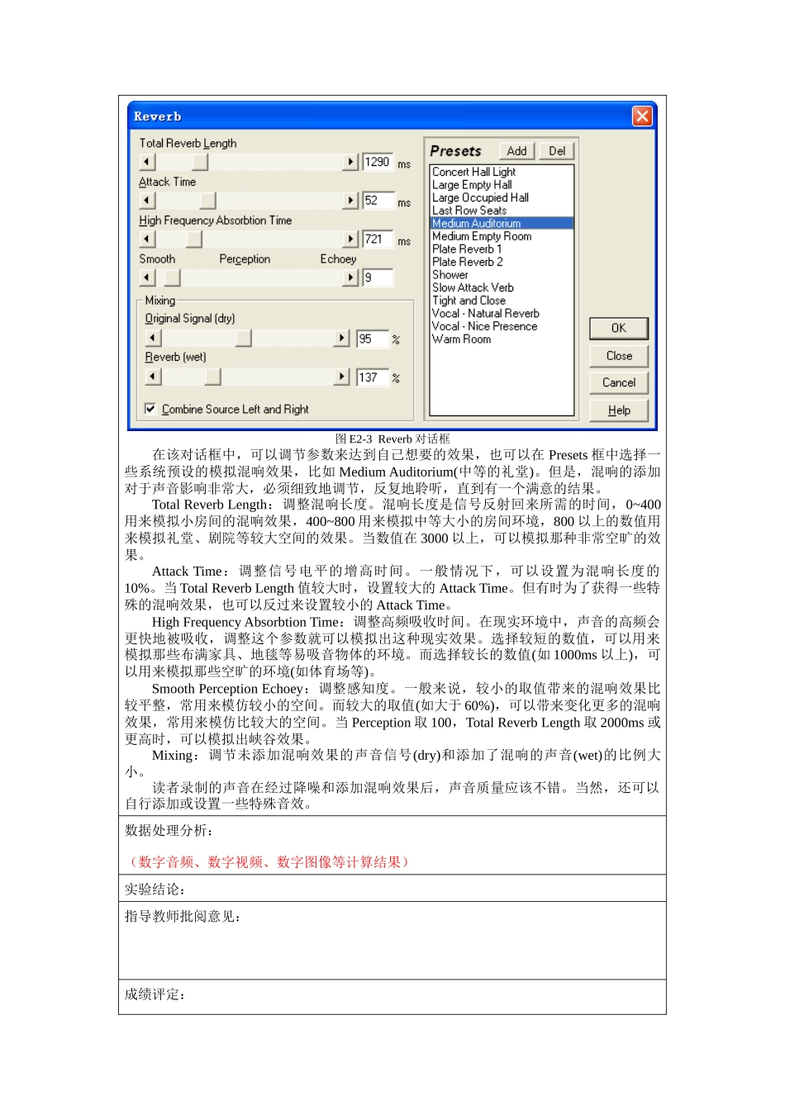Viewport: 785px width, 1110px height.
Task: Click right arrow of Smooth Perception Echoey slider
Action: click(351, 278)
